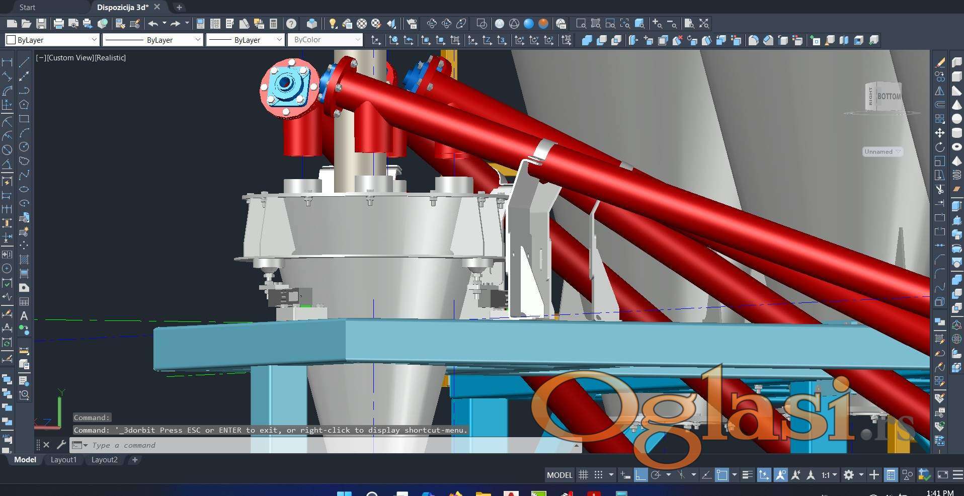Open the Unnamed UCS dropdown
The image size is (964, 496).
(x=882, y=151)
